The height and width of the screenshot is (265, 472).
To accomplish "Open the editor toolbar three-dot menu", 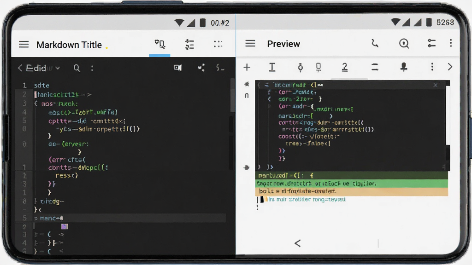I will 92,68.
